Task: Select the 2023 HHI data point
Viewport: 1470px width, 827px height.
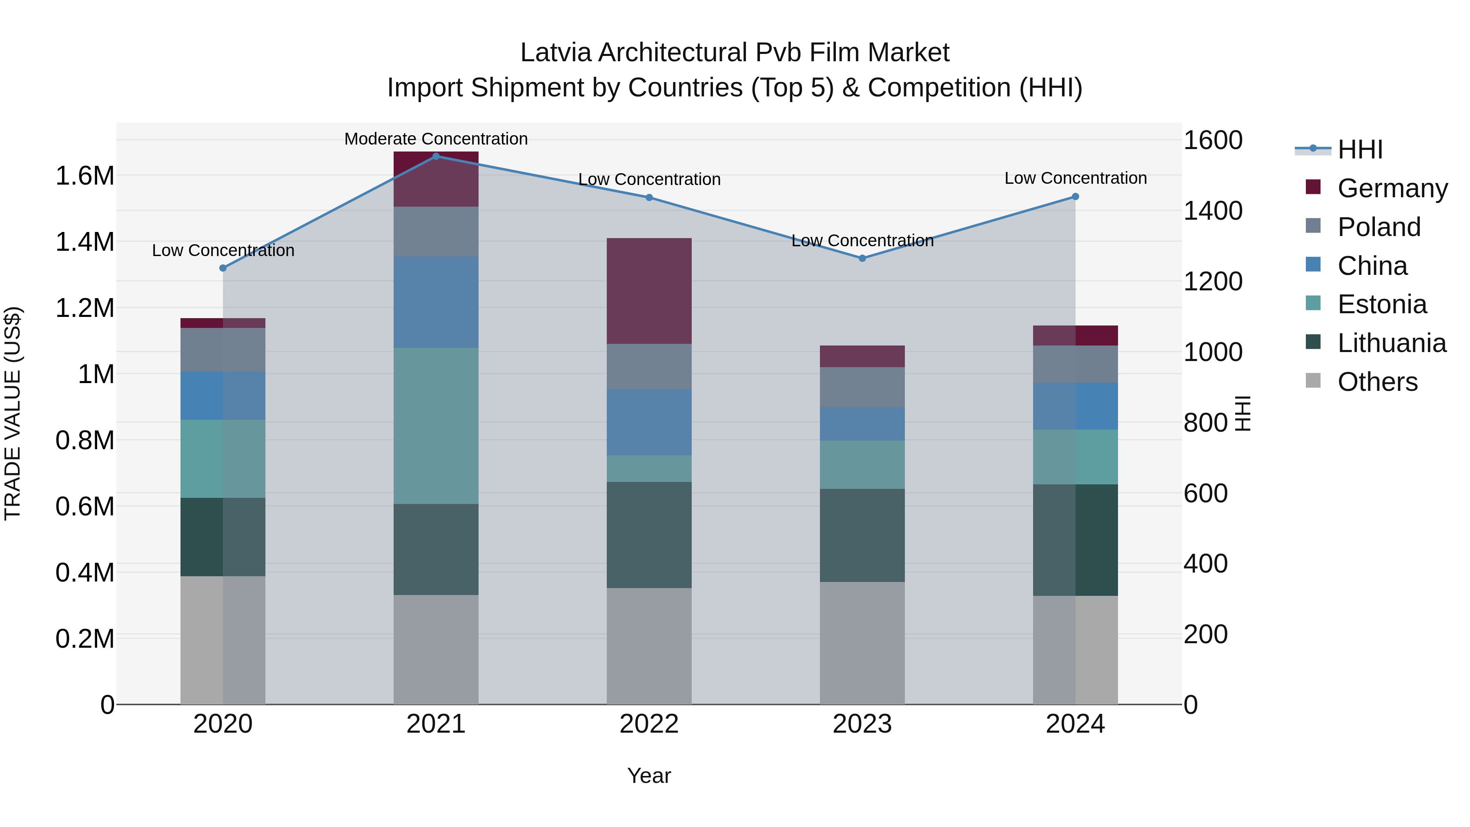Action: (x=862, y=258)
